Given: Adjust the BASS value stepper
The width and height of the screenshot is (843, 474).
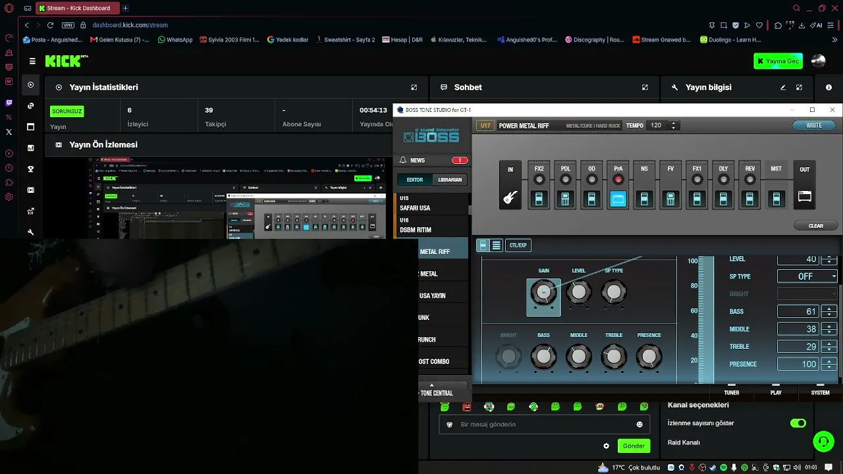Looking at the screenshot, I should pyautogui.click(x=829, y=311).
